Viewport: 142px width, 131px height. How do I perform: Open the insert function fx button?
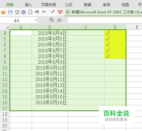coord(59,20)
